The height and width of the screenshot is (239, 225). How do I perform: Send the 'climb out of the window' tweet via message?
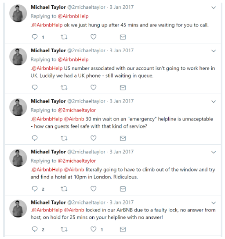[x=123, y=189]
